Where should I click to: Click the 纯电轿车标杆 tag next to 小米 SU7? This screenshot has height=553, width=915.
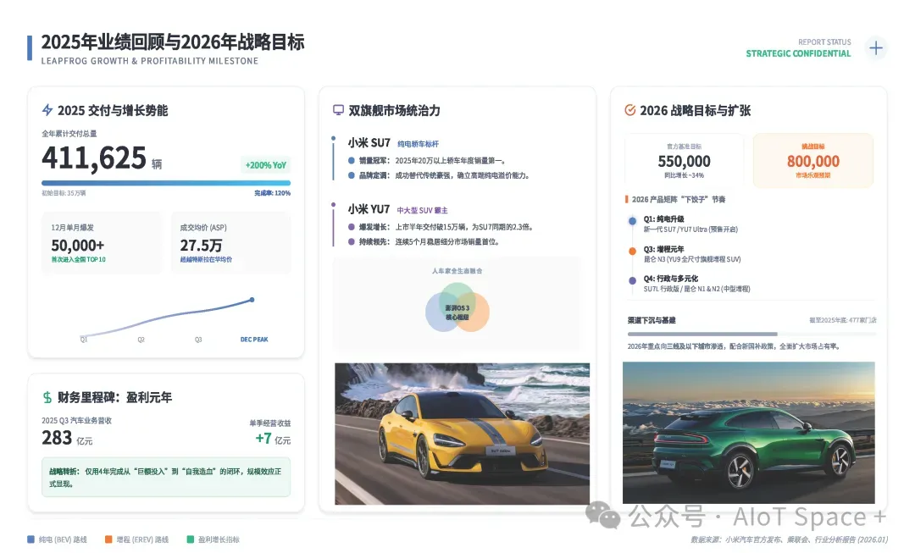pyautogui.click(x=418, y=144)
